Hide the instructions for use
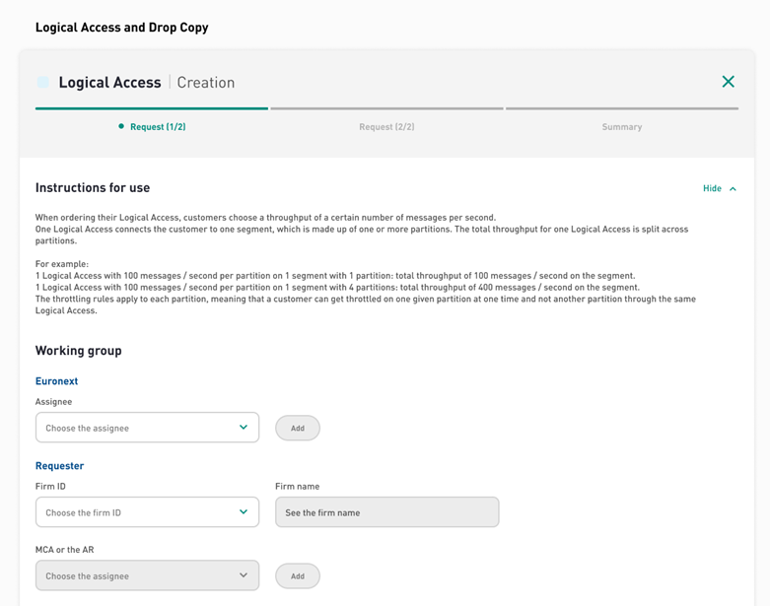770x606 pixels. 712,188
